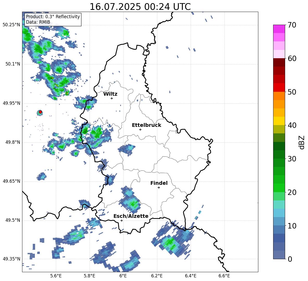Click the magenta top swatch of the colorbar
The image size is (308, 281).
pos(279,29)
